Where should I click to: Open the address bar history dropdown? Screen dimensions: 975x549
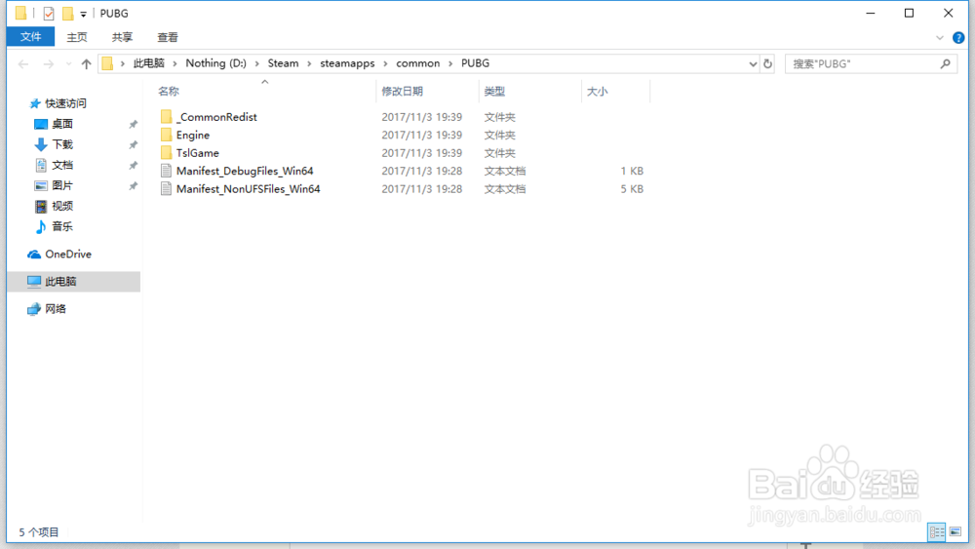click(753, 63)
